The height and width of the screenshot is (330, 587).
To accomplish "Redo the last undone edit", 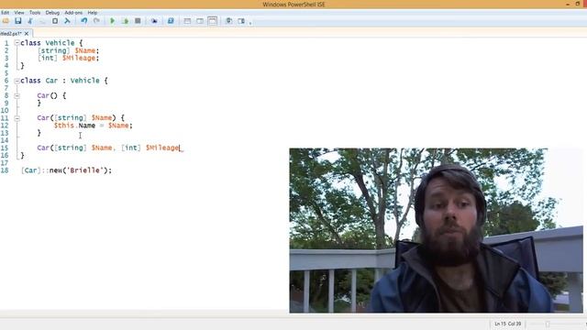I will 96,21.
